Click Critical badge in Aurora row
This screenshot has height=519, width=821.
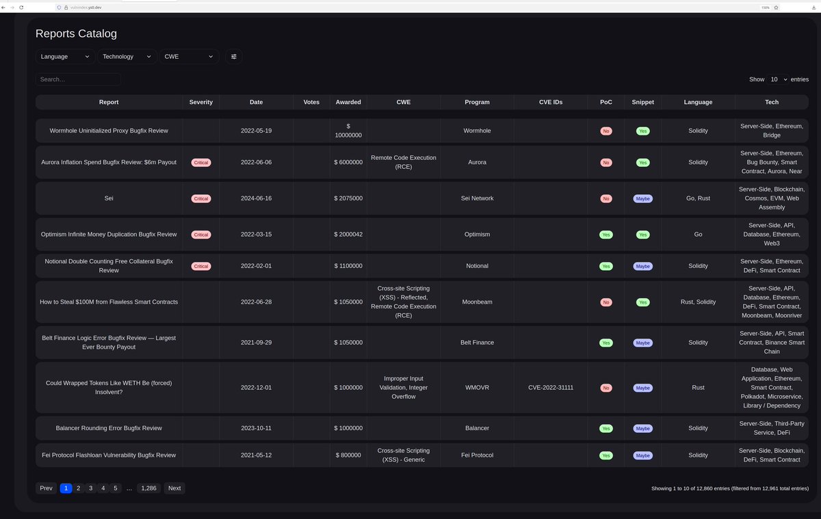pyautogui.click(x=201, y=163)
